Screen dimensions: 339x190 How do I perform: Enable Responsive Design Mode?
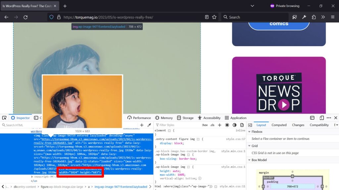pos(321,118)
